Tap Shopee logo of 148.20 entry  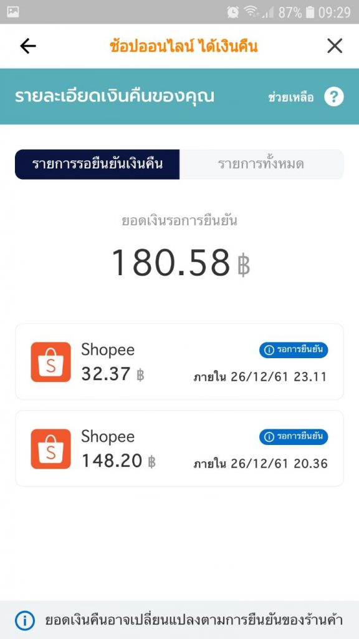51,449
